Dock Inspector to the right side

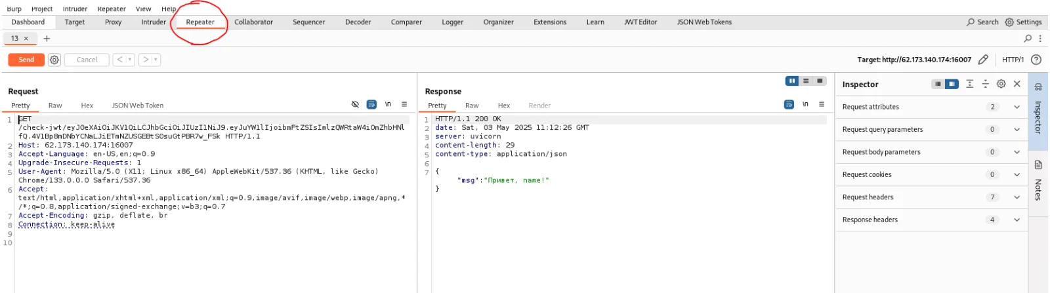tap(952, 84)
